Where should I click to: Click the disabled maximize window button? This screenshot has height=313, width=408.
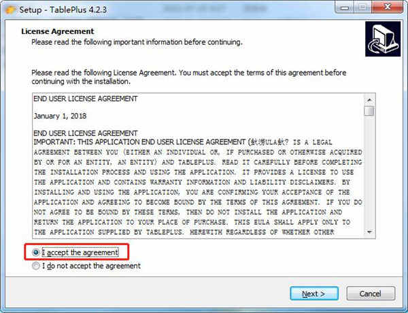tap(363, 7)
